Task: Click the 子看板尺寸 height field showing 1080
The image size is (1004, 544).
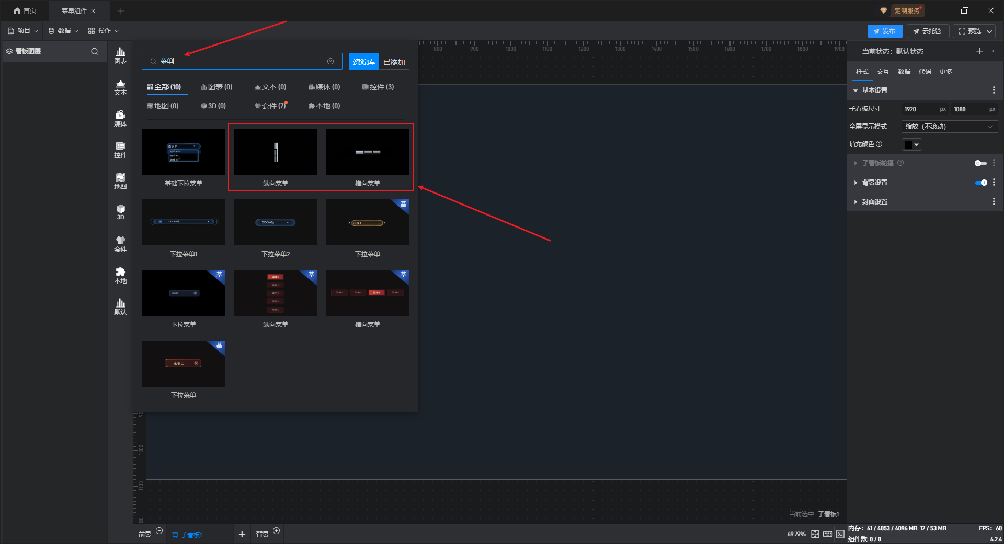Action: [x=974, y=109]
